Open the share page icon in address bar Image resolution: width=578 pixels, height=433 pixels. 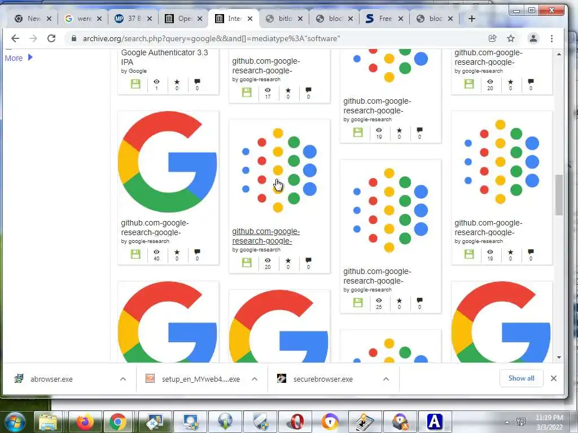(x=492, y=38)
